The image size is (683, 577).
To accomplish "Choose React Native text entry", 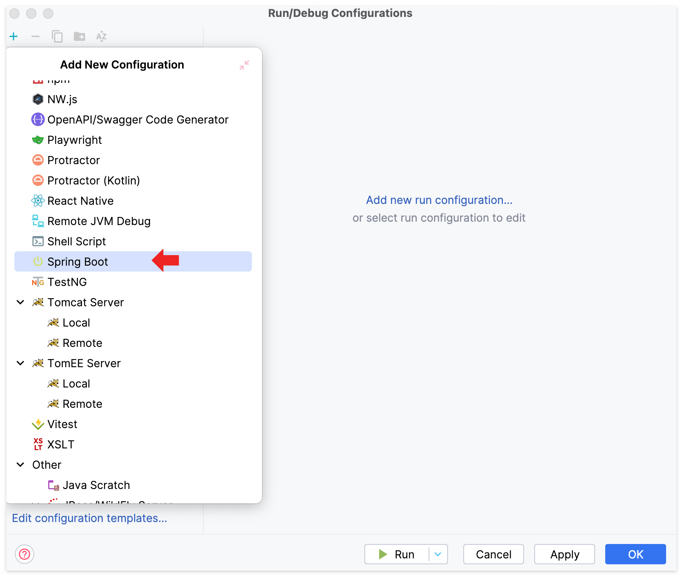I will (x=80, y=201).
